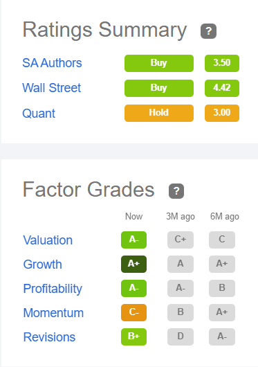This screenshot has width=258, height=367.
Task: Open Wall Street ratings link
Action: point(51,88)
